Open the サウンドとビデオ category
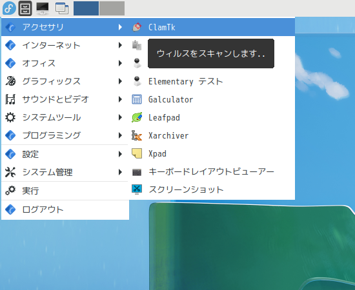The image size is (355, 290). 65,99
